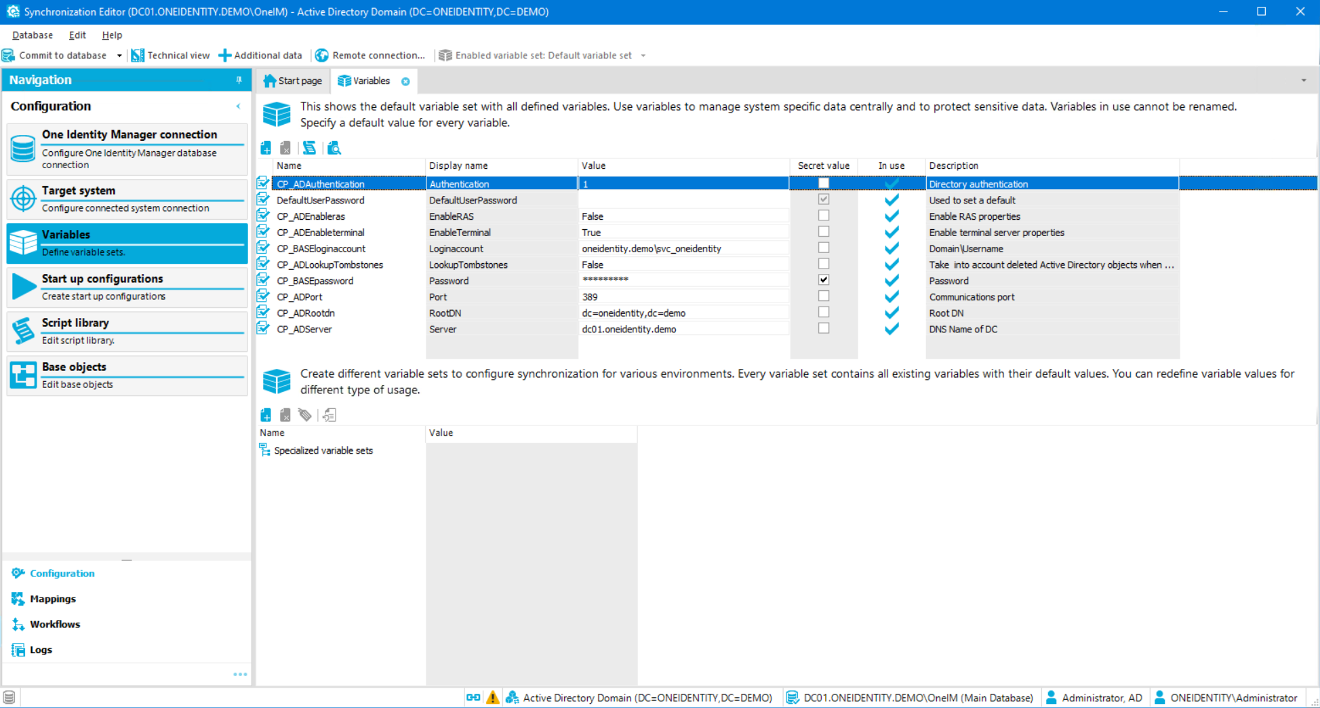Click the Specialized variable sets tree icon
Image resolution: width=1320 pixels, height=708 pixels.
(264, 450)
